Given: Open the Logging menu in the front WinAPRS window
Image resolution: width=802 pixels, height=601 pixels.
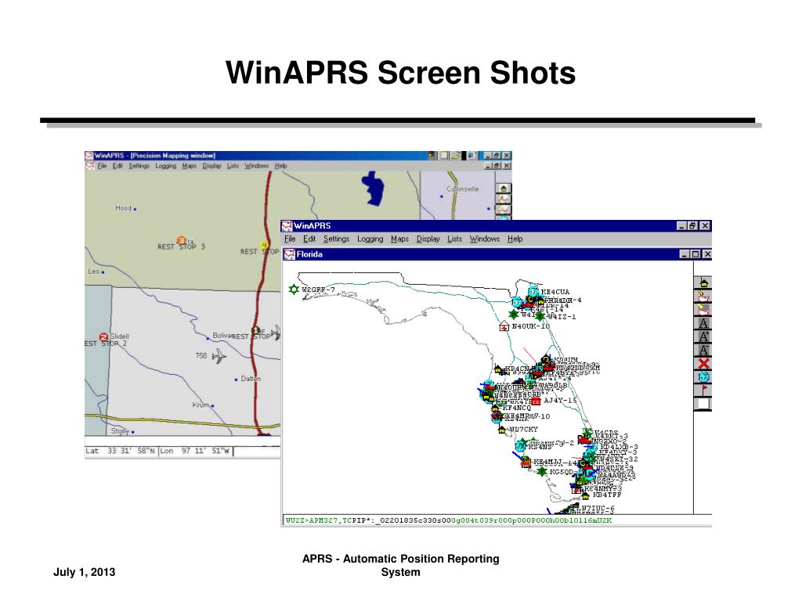Looking at the screenshot, I should 370,239.
